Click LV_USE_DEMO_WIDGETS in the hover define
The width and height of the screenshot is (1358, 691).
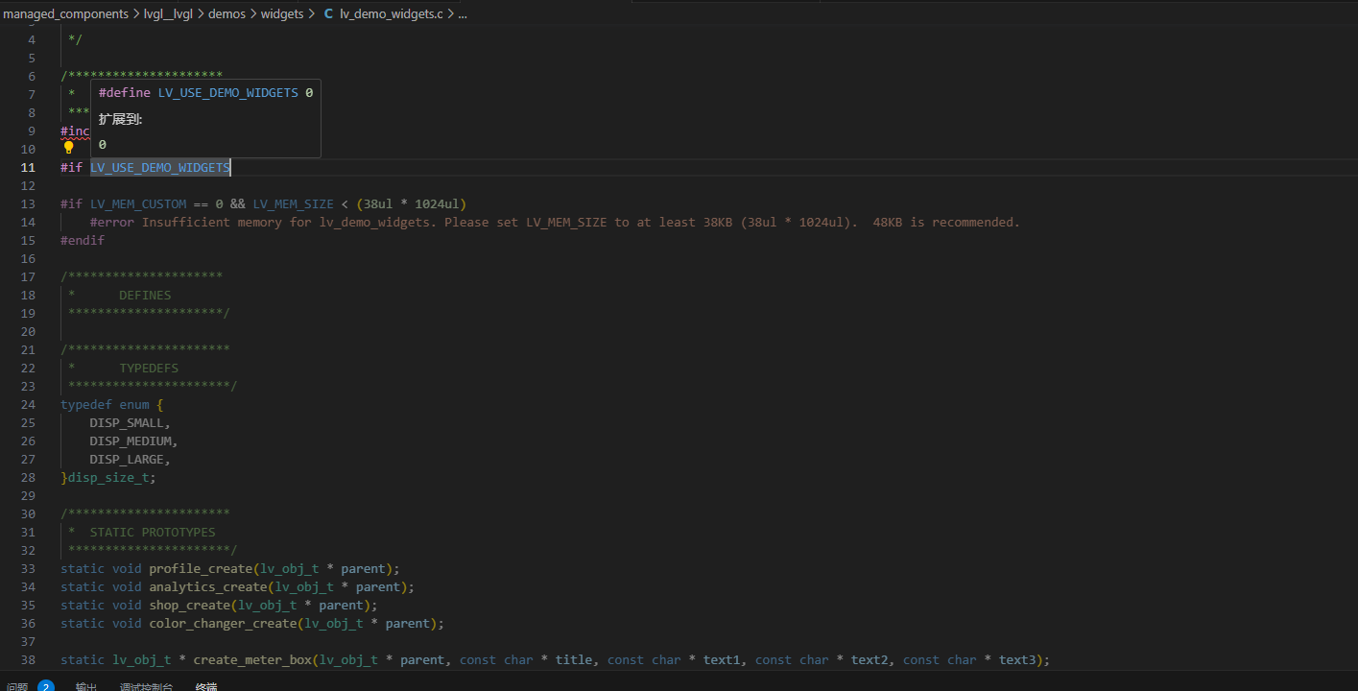[228, 93]
